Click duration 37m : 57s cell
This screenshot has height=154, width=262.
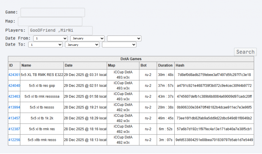coord(165,86)
